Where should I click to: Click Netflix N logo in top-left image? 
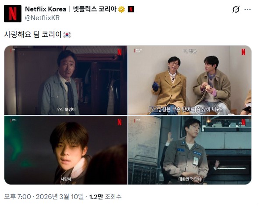[x=120, y=52]
